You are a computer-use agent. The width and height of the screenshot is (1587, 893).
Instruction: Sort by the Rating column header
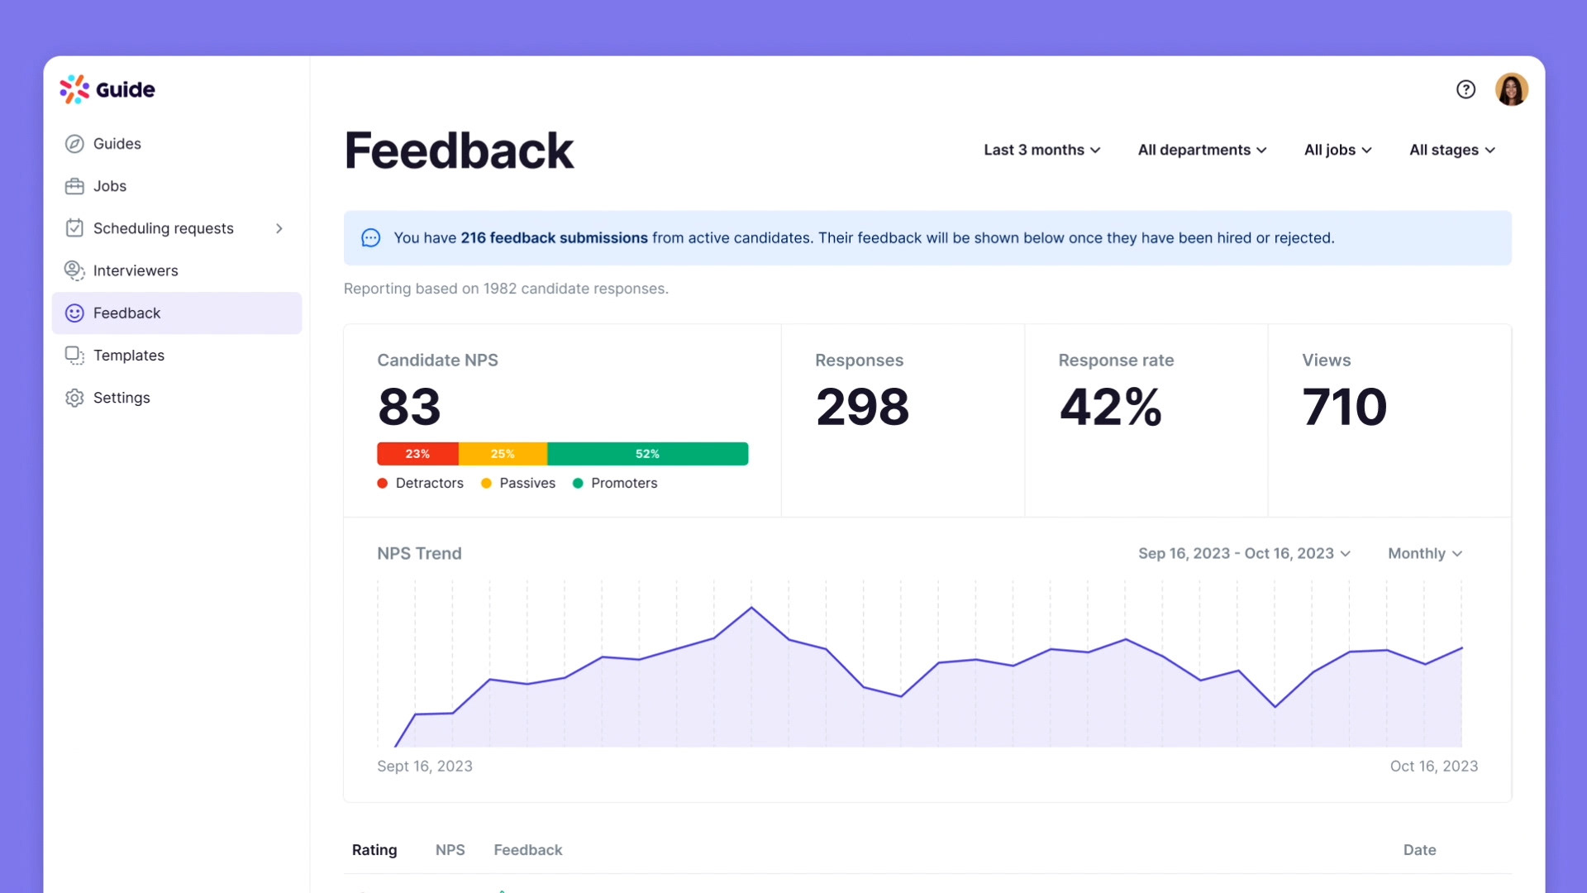pyautogui.click(x=374, y=850)
